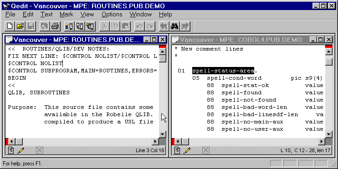Click the Qedit application icon in title bar
The height and width of the screenshot is (169, 338).
click(6, 6)
